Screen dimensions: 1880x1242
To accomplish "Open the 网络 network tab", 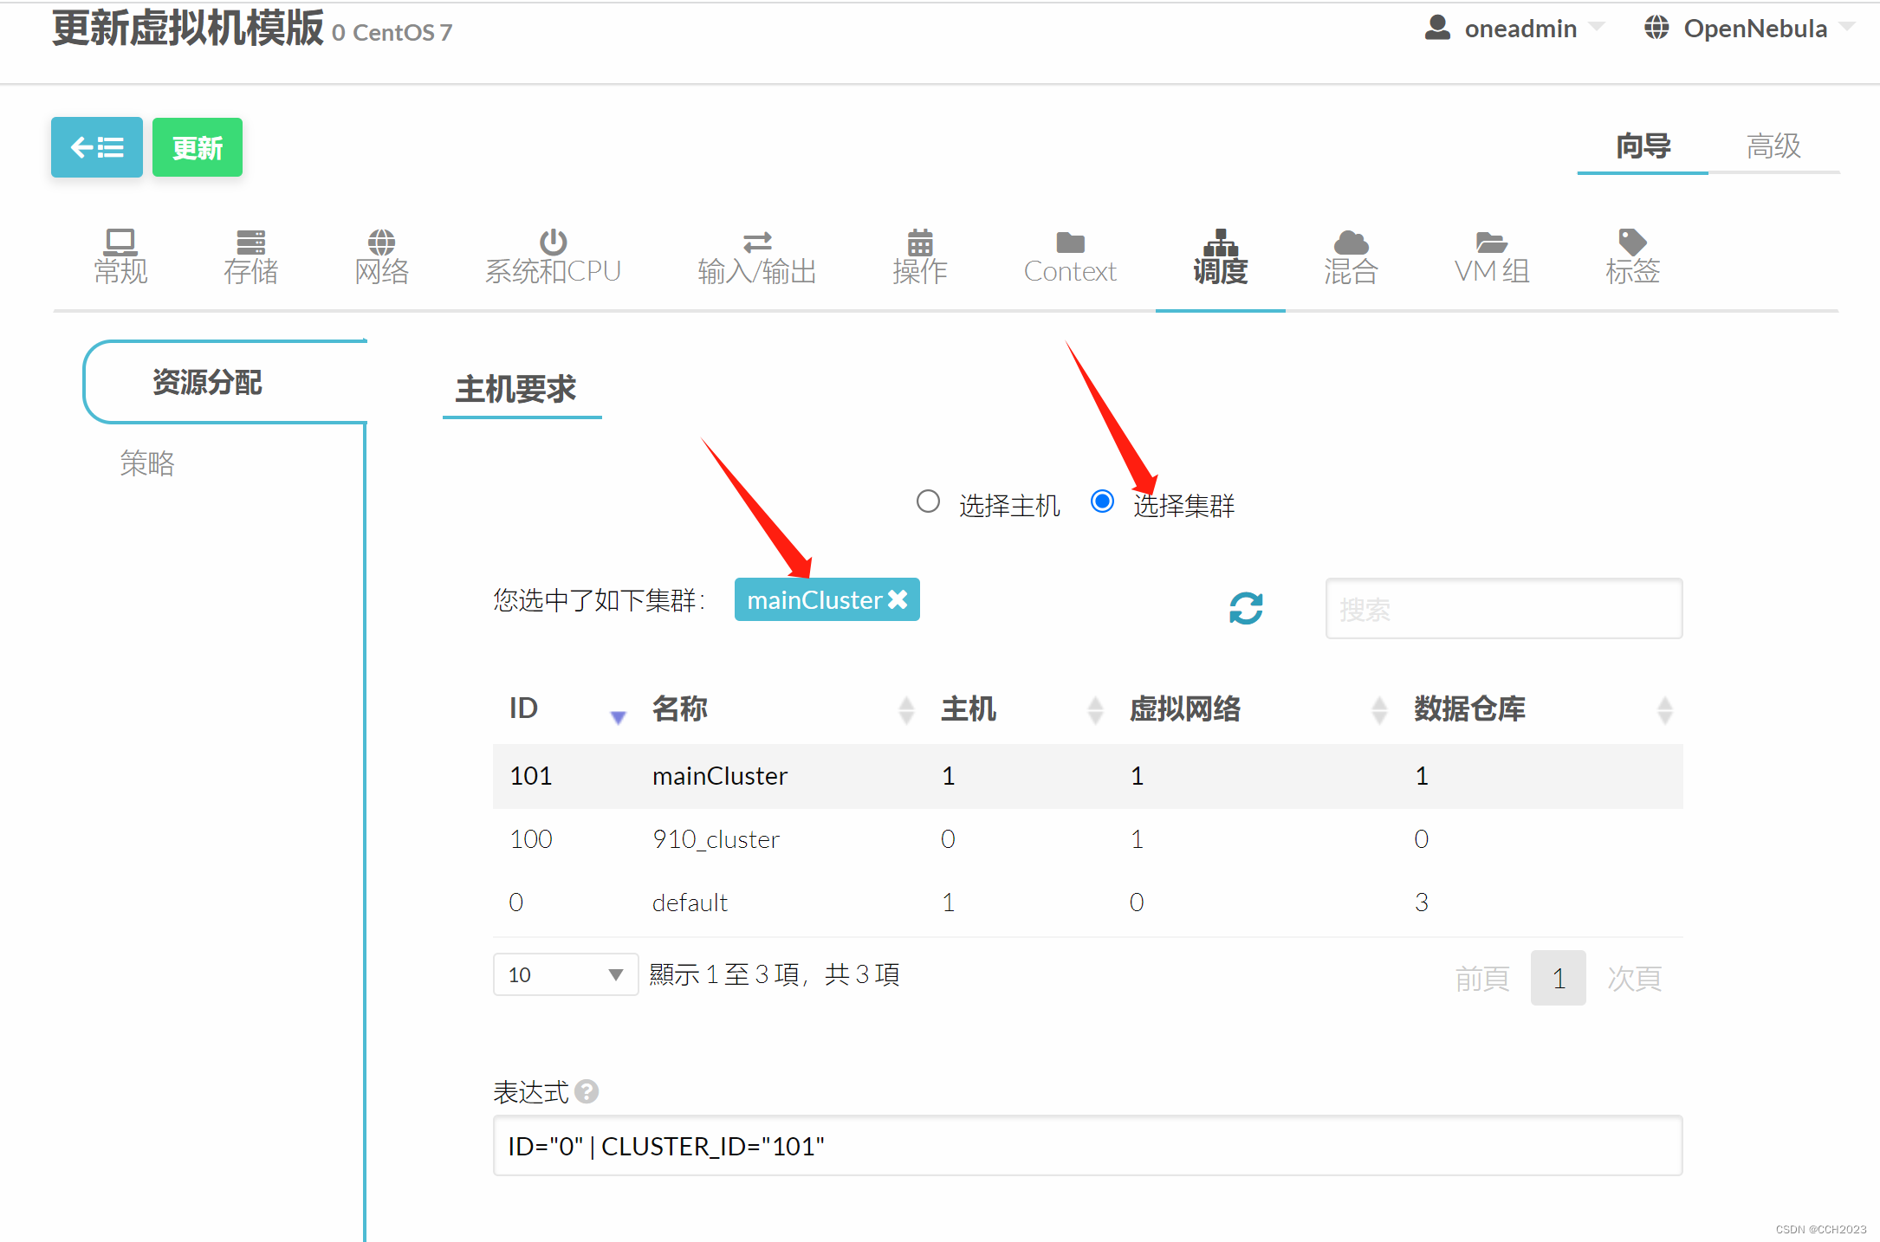I will coord(381,257).
